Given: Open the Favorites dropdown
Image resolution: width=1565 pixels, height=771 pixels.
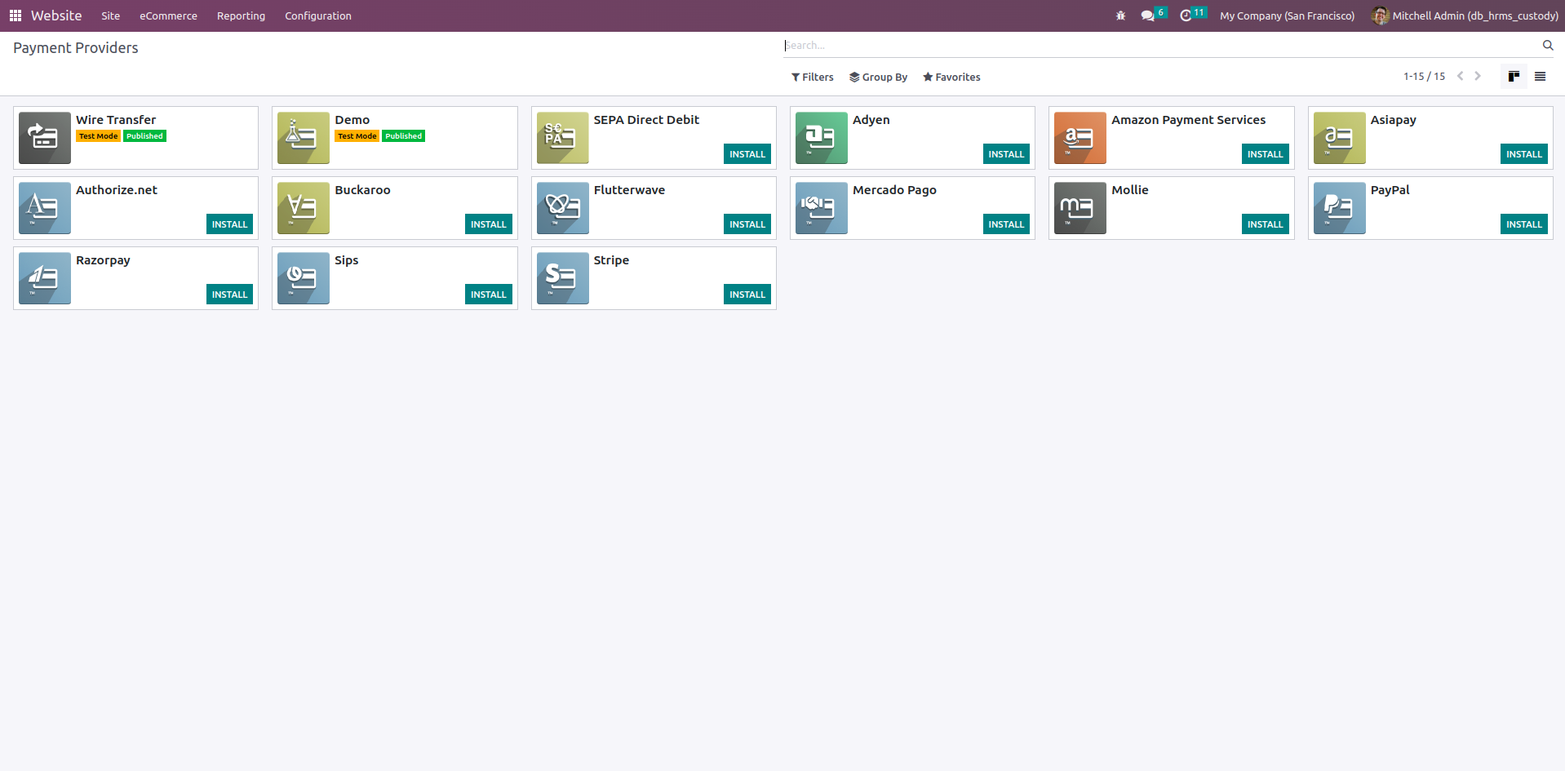Looking at the screenshot, I should [951, 78].
